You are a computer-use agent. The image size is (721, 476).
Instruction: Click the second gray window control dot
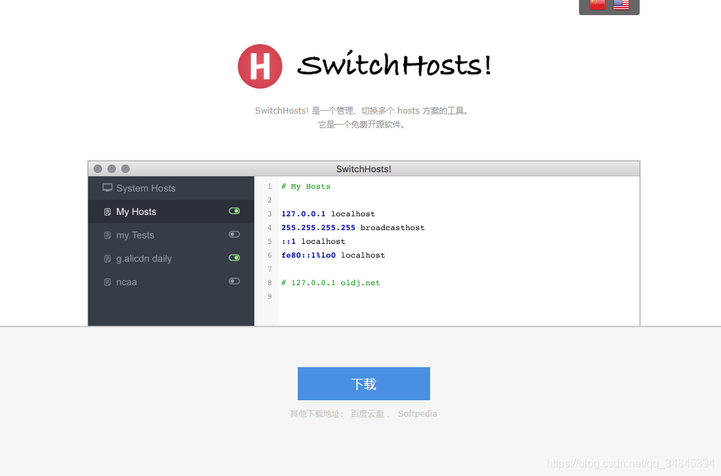(112, 169)
